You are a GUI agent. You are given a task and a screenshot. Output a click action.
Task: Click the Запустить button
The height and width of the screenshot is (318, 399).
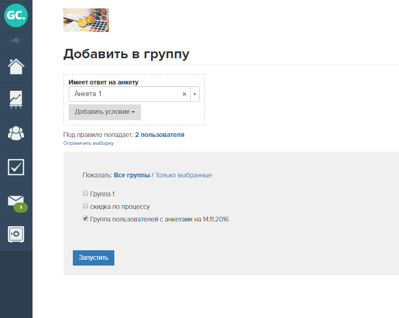pyautogui.click(x=94, y=258)
